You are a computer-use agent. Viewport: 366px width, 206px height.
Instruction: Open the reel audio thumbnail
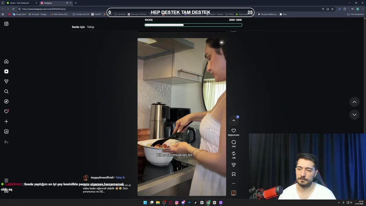point(234,193)
